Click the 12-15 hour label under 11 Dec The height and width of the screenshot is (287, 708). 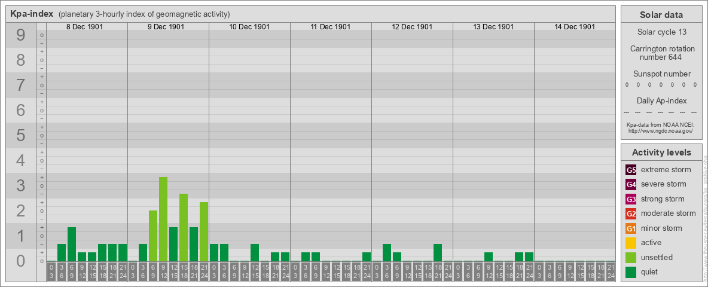(335, 271)
